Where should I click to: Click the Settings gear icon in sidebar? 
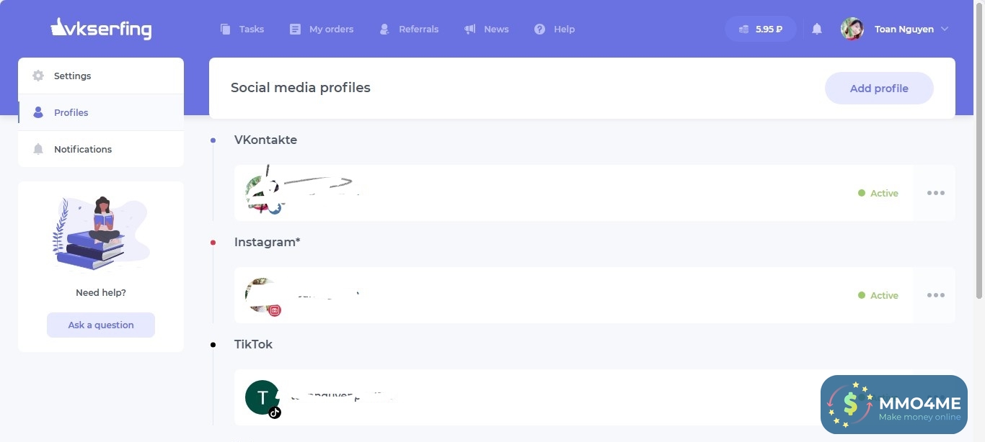[38, 76]
